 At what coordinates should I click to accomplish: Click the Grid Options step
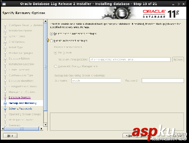(17, 42)
